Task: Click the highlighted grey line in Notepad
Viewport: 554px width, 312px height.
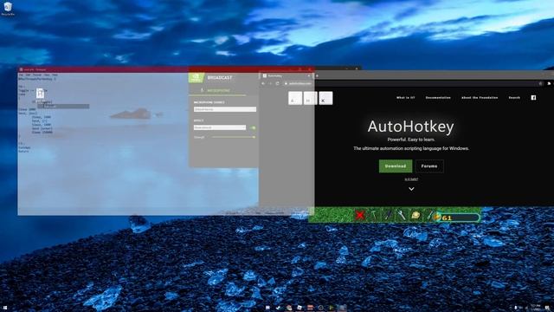Action: click(x=63, y=106)
